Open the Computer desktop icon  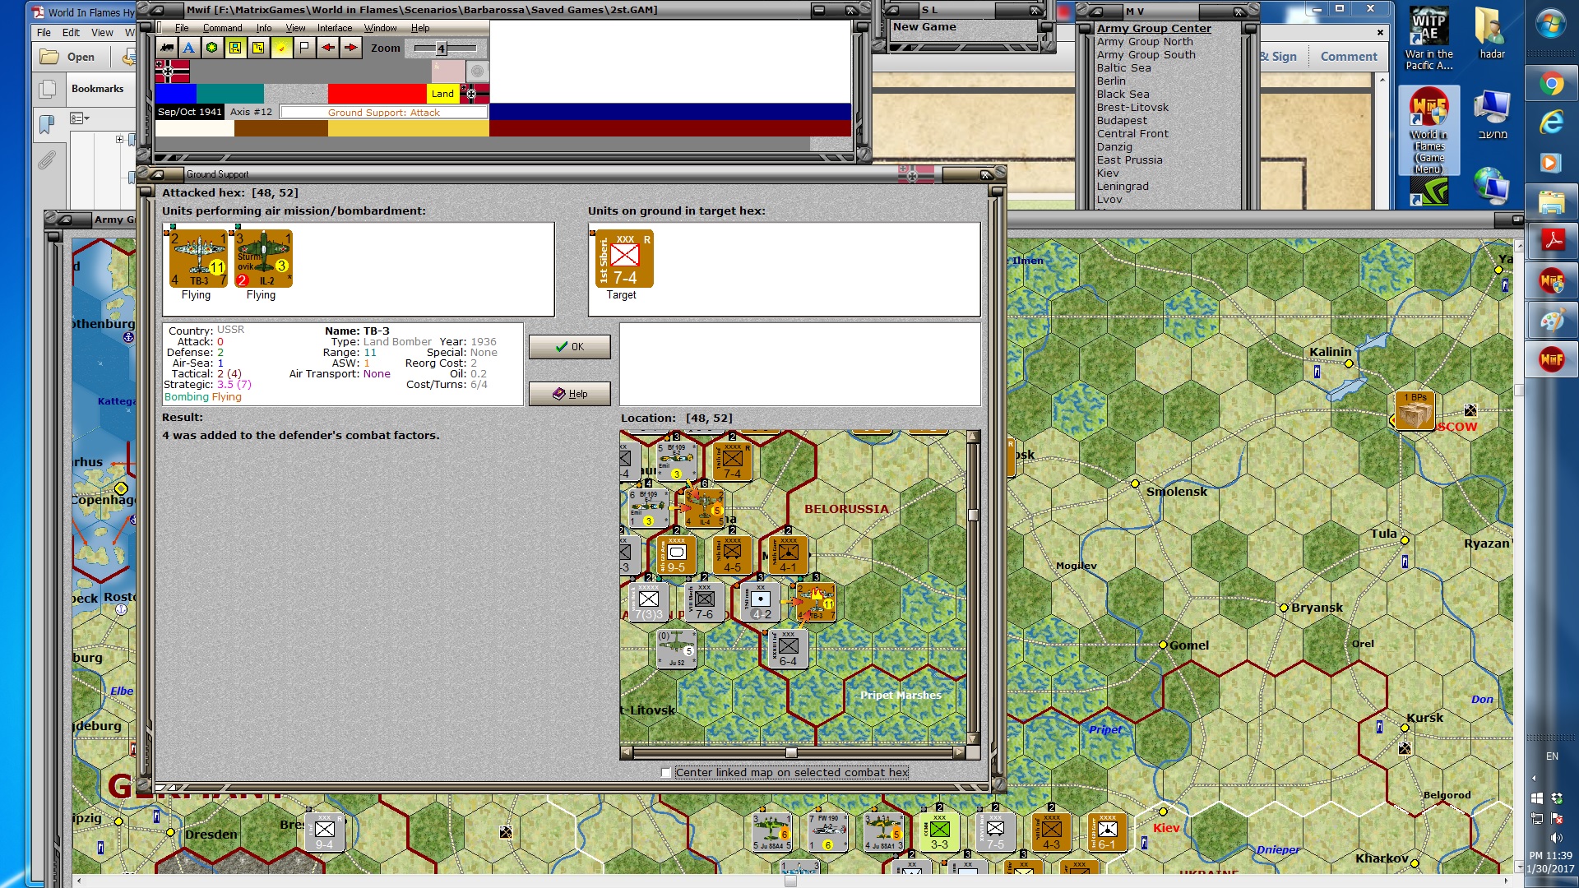(x=1492, y=115)
